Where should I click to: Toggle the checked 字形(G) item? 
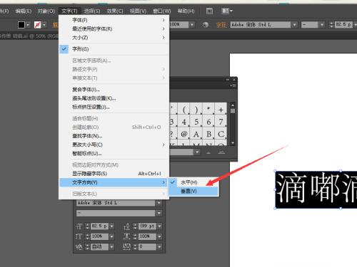(x=114, y=49)
